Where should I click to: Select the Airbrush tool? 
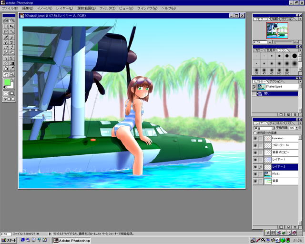(x=6, y=37)
